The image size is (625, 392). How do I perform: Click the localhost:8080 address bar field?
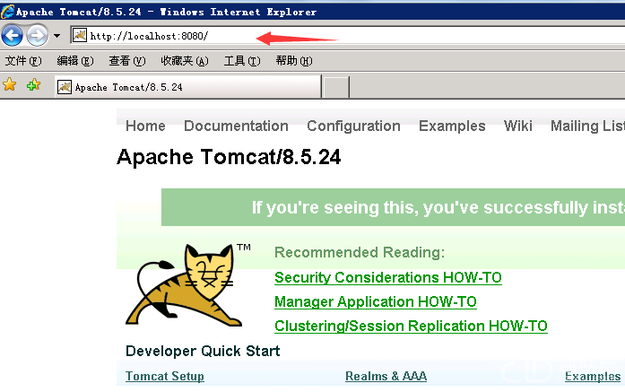point(348,36)
